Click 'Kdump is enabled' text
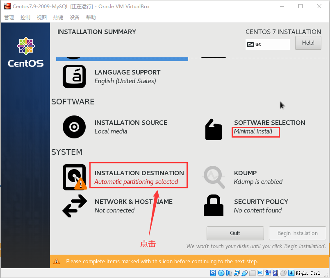 pos(258,181)
